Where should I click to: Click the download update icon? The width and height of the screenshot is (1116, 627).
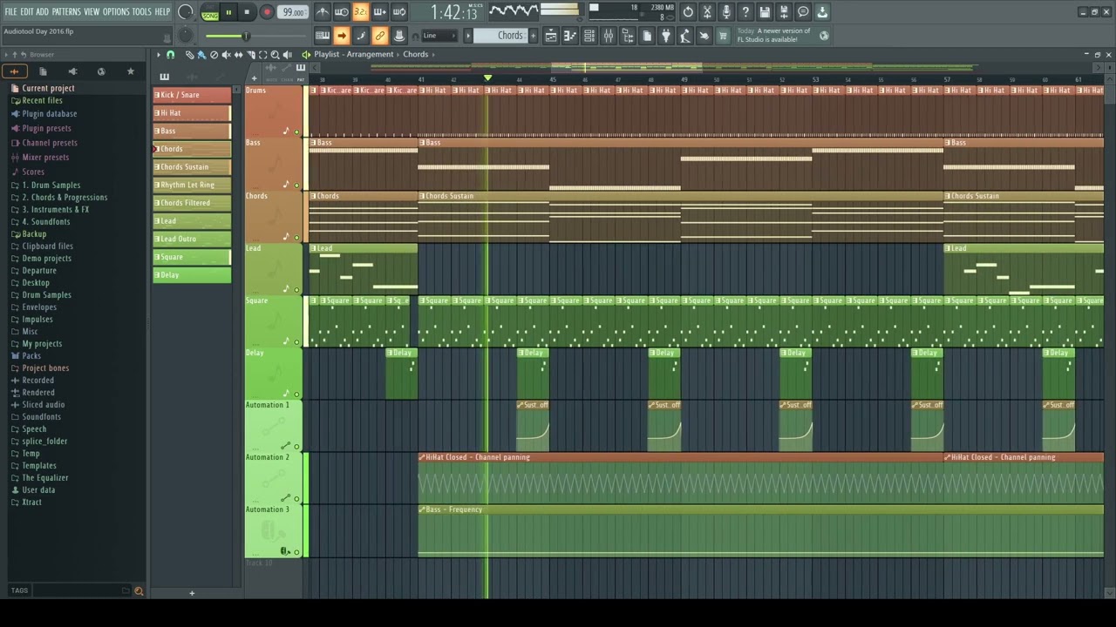(822, 12)
